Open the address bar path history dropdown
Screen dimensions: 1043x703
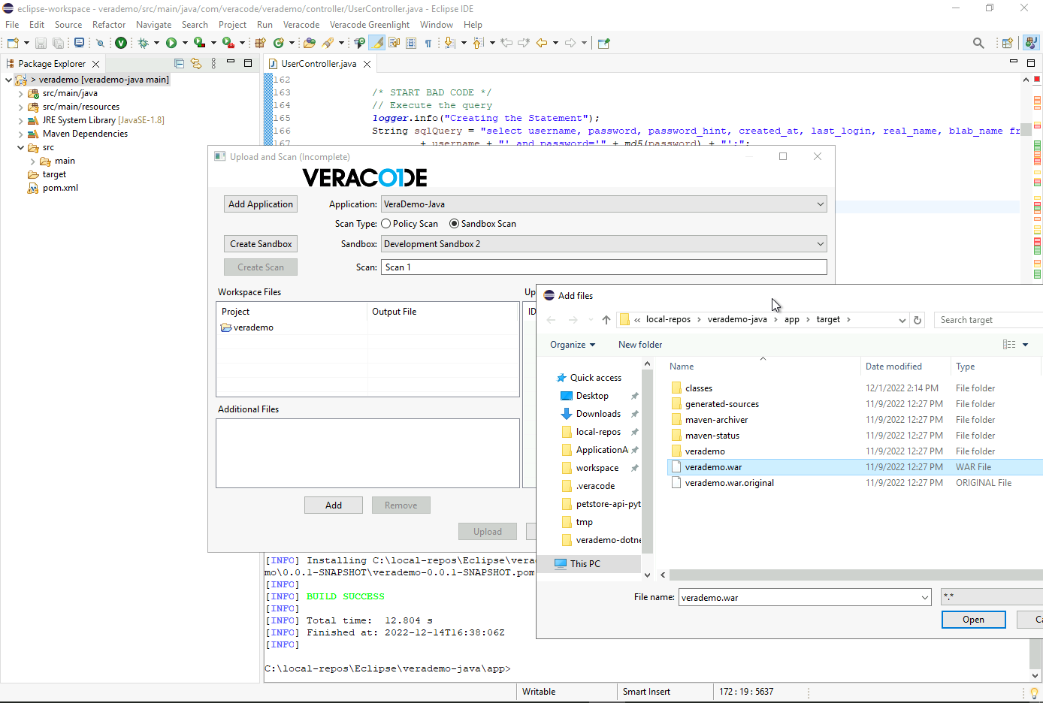click(x=902, y=320)
